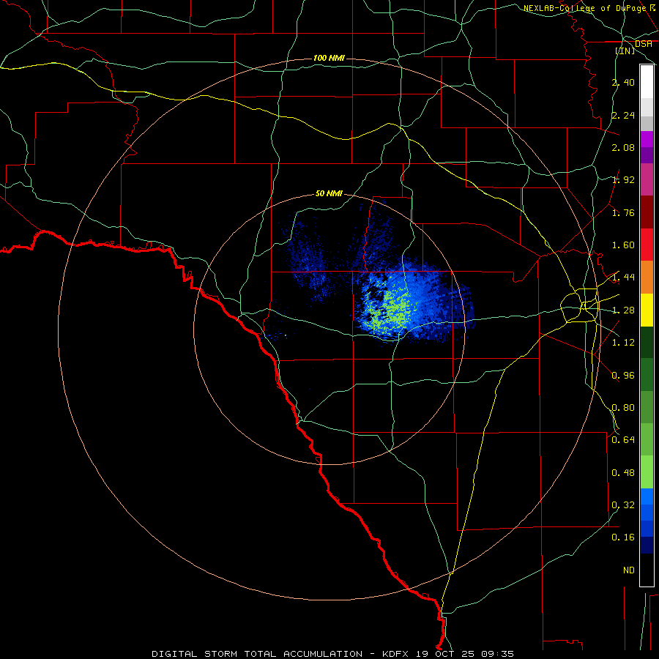Click the 1.60 legend value
This screenshot has height=659, width=659.
[623, 245]
